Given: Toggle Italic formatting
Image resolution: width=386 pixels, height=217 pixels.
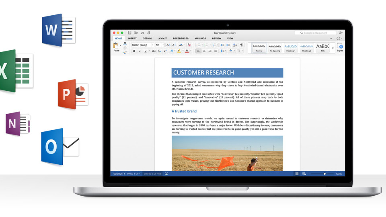Looking at the screenshot, I should pos(140,51).
